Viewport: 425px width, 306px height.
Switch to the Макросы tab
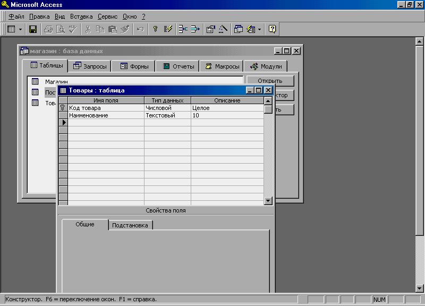222,66
